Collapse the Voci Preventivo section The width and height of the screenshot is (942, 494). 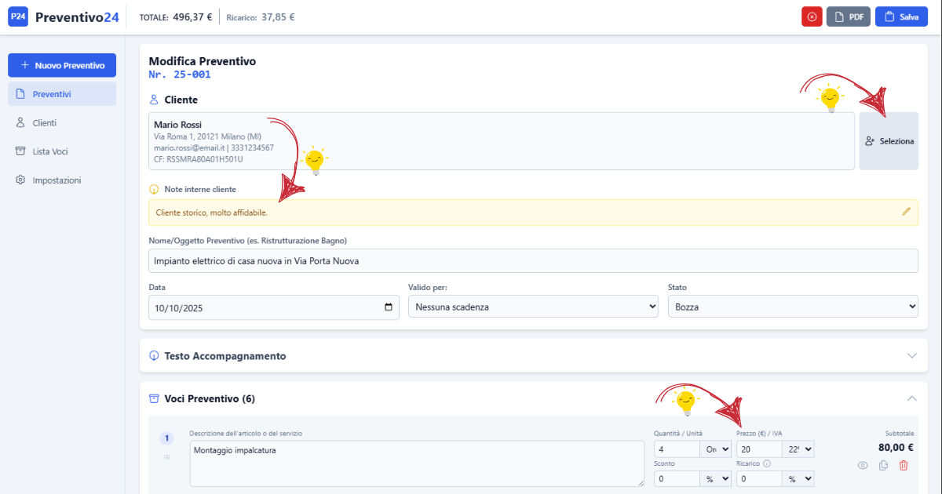click(x=911, y=398)
